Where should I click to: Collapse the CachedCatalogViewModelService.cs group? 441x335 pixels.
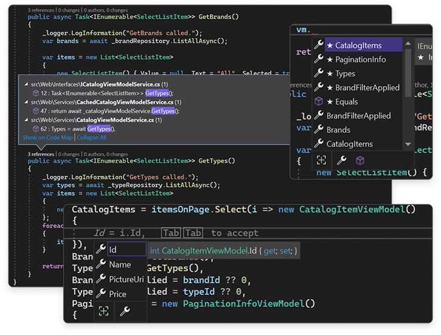click(26, 102)
